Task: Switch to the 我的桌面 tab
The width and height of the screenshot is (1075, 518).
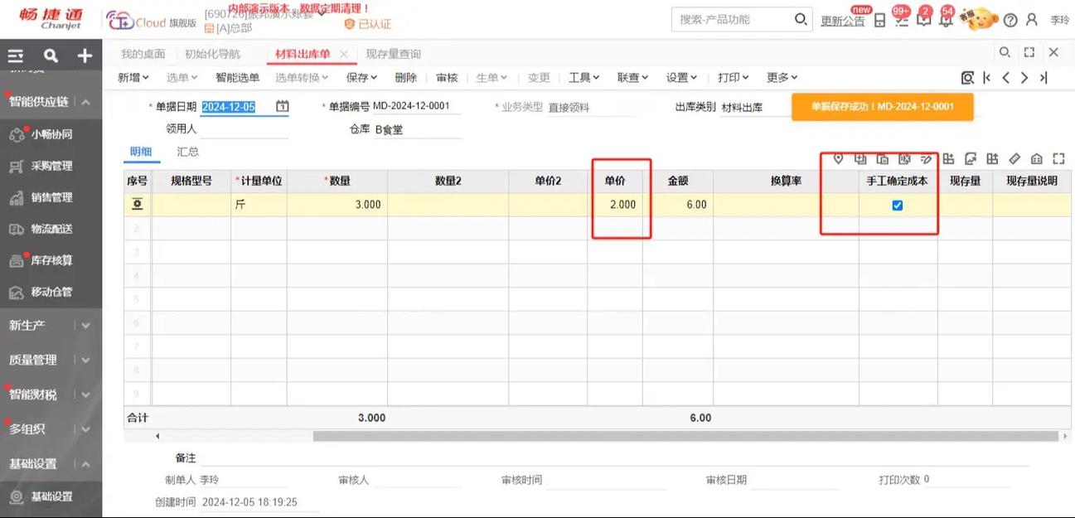Action: tap(143, 54)
